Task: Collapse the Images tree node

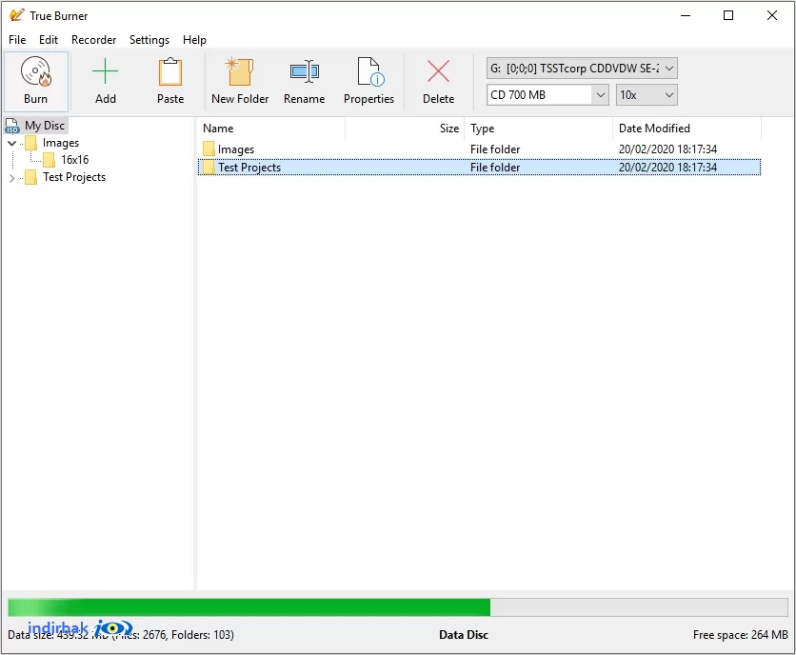Action: (11, 143)
